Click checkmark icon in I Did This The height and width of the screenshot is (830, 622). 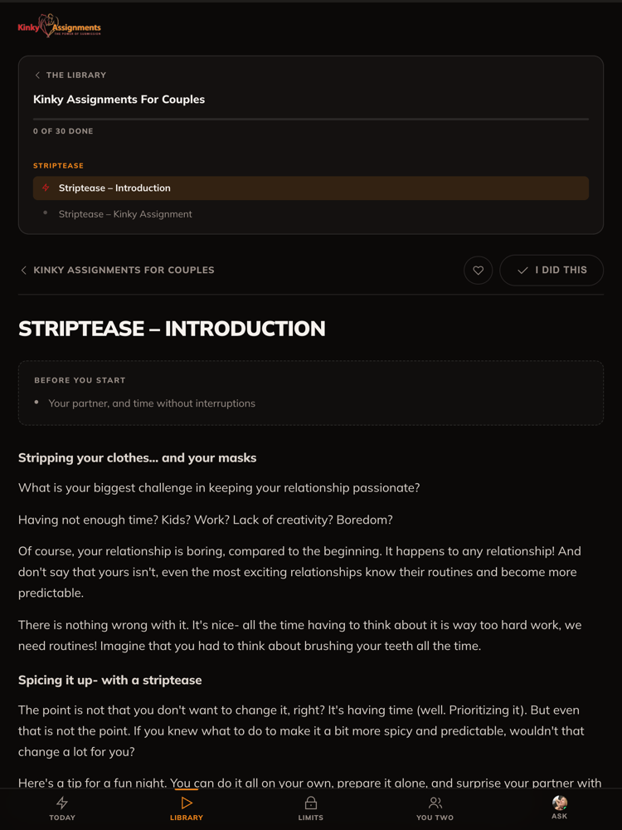click(x=522, y=270)
